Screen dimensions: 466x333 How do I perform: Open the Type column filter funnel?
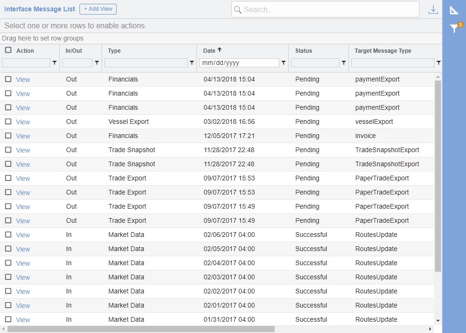[191, 62]
